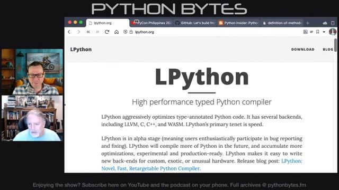Click the reader view icon in address bar

click(305, 32)
